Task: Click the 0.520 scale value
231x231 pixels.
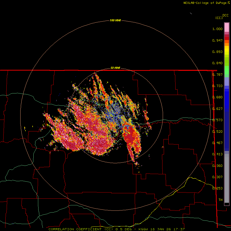Action: pyautogui.click(x=217, y=131)
